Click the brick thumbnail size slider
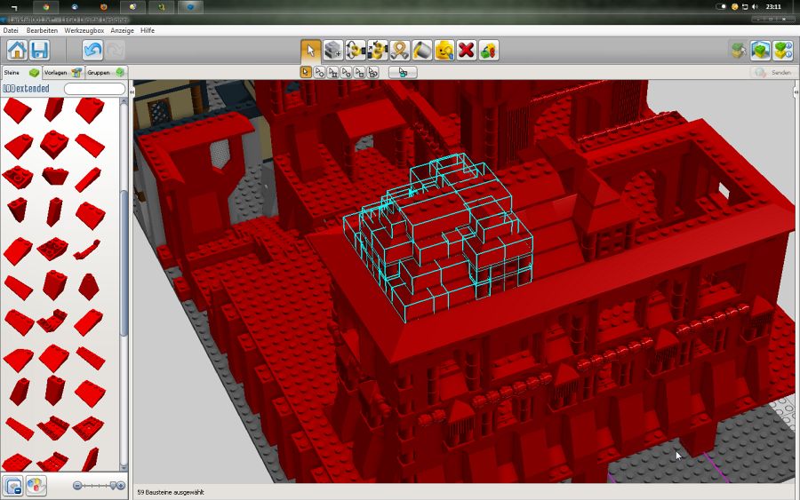800x500 pixels. [x=99, y=486]
